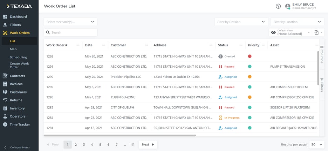Open the Date column menu icon
The height and width of the screenshot is (151, 328).
click(103, 45)
